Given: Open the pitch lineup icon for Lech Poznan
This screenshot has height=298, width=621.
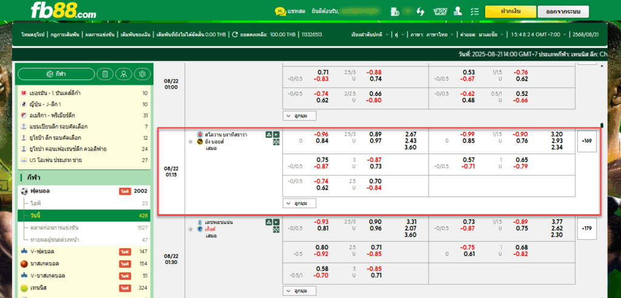Looking at the screenshot, I should point(276,229).
